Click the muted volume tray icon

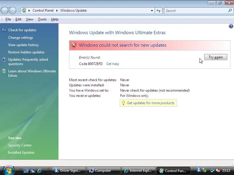point(218,170)
